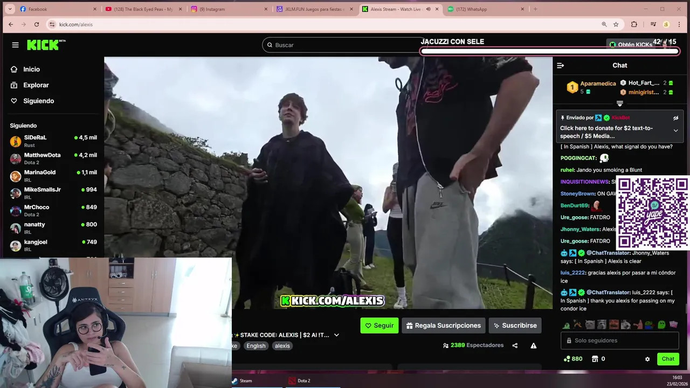
Task: Switch to the WhatsApp tab
Action: [x=485, y=9]
